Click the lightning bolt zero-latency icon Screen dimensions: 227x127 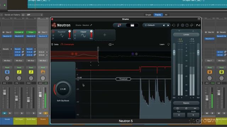coord(178,25)
